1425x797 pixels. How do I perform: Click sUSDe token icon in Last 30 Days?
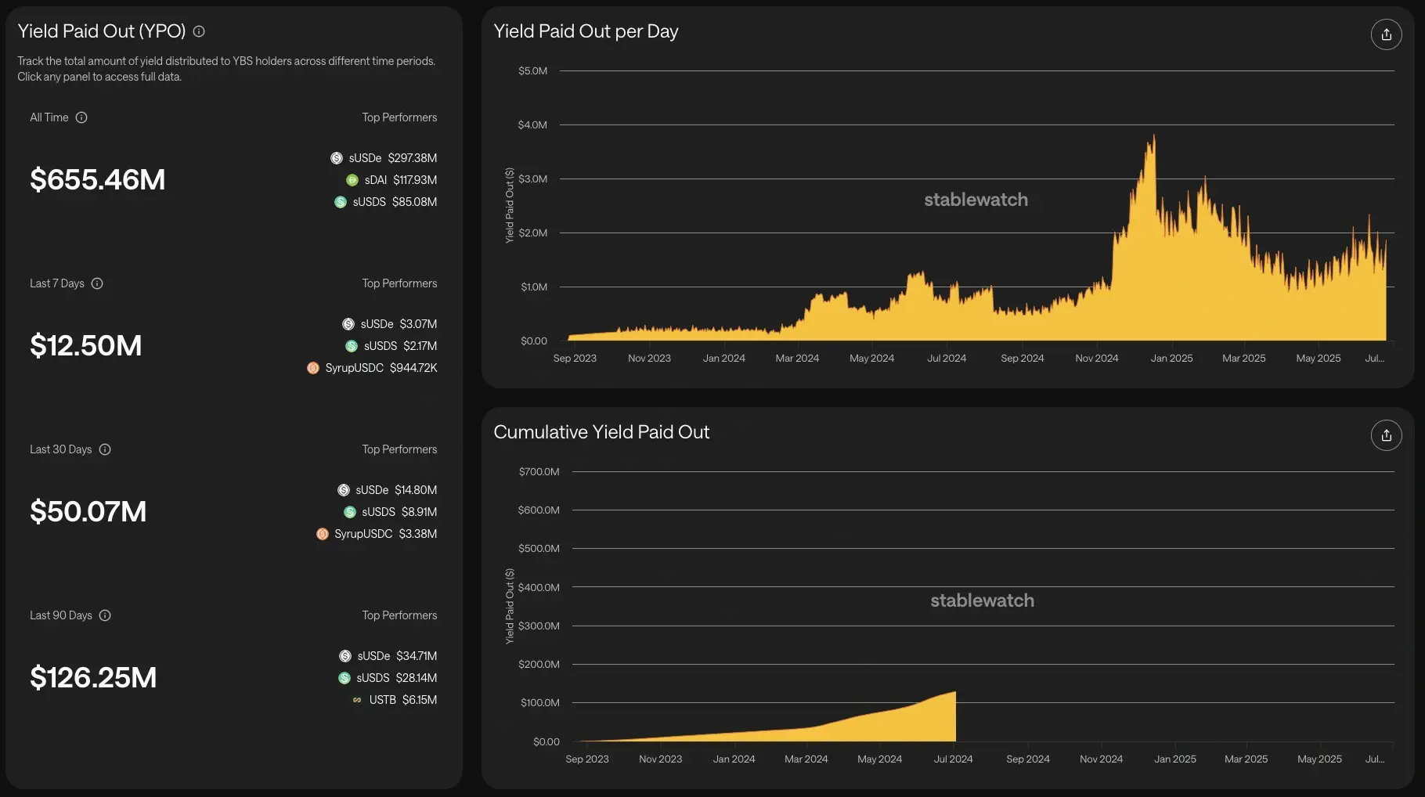point(344,490)
